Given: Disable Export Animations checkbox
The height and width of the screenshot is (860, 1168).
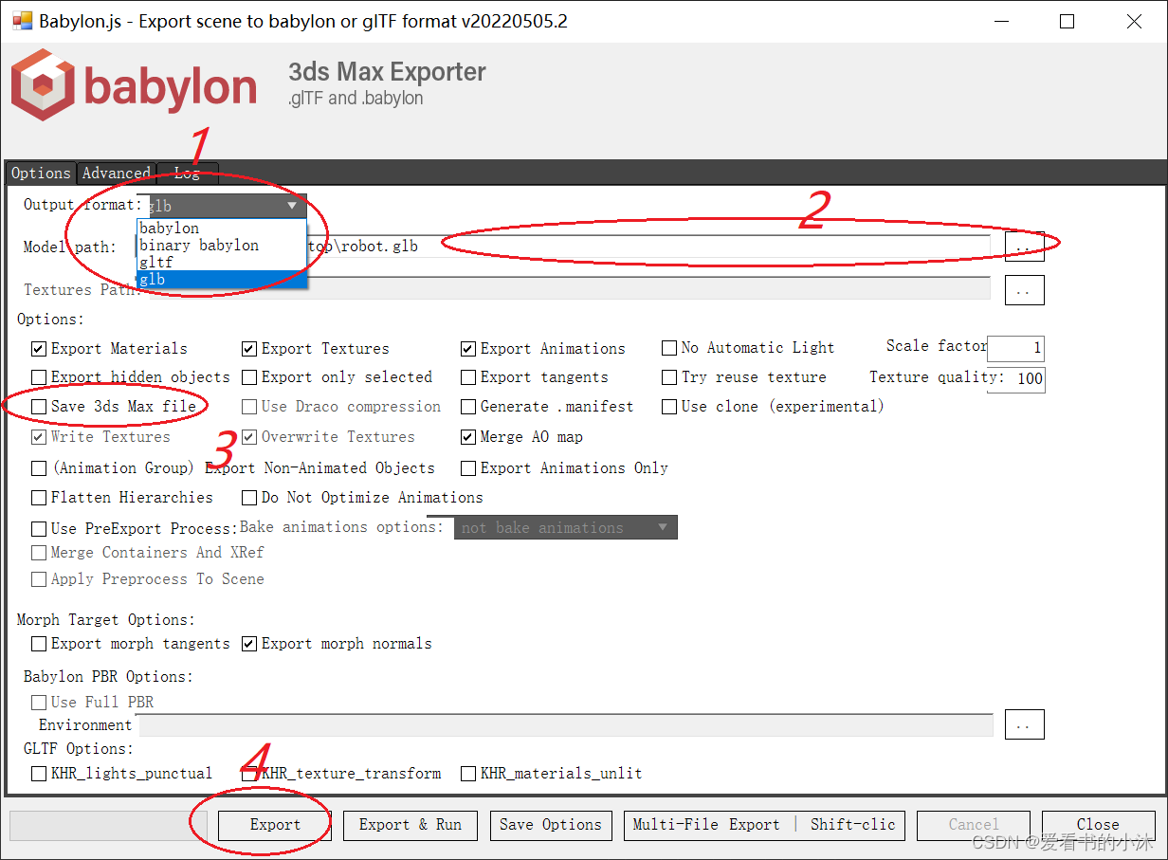Looking at the screenshot, I should tap(468, 349).
